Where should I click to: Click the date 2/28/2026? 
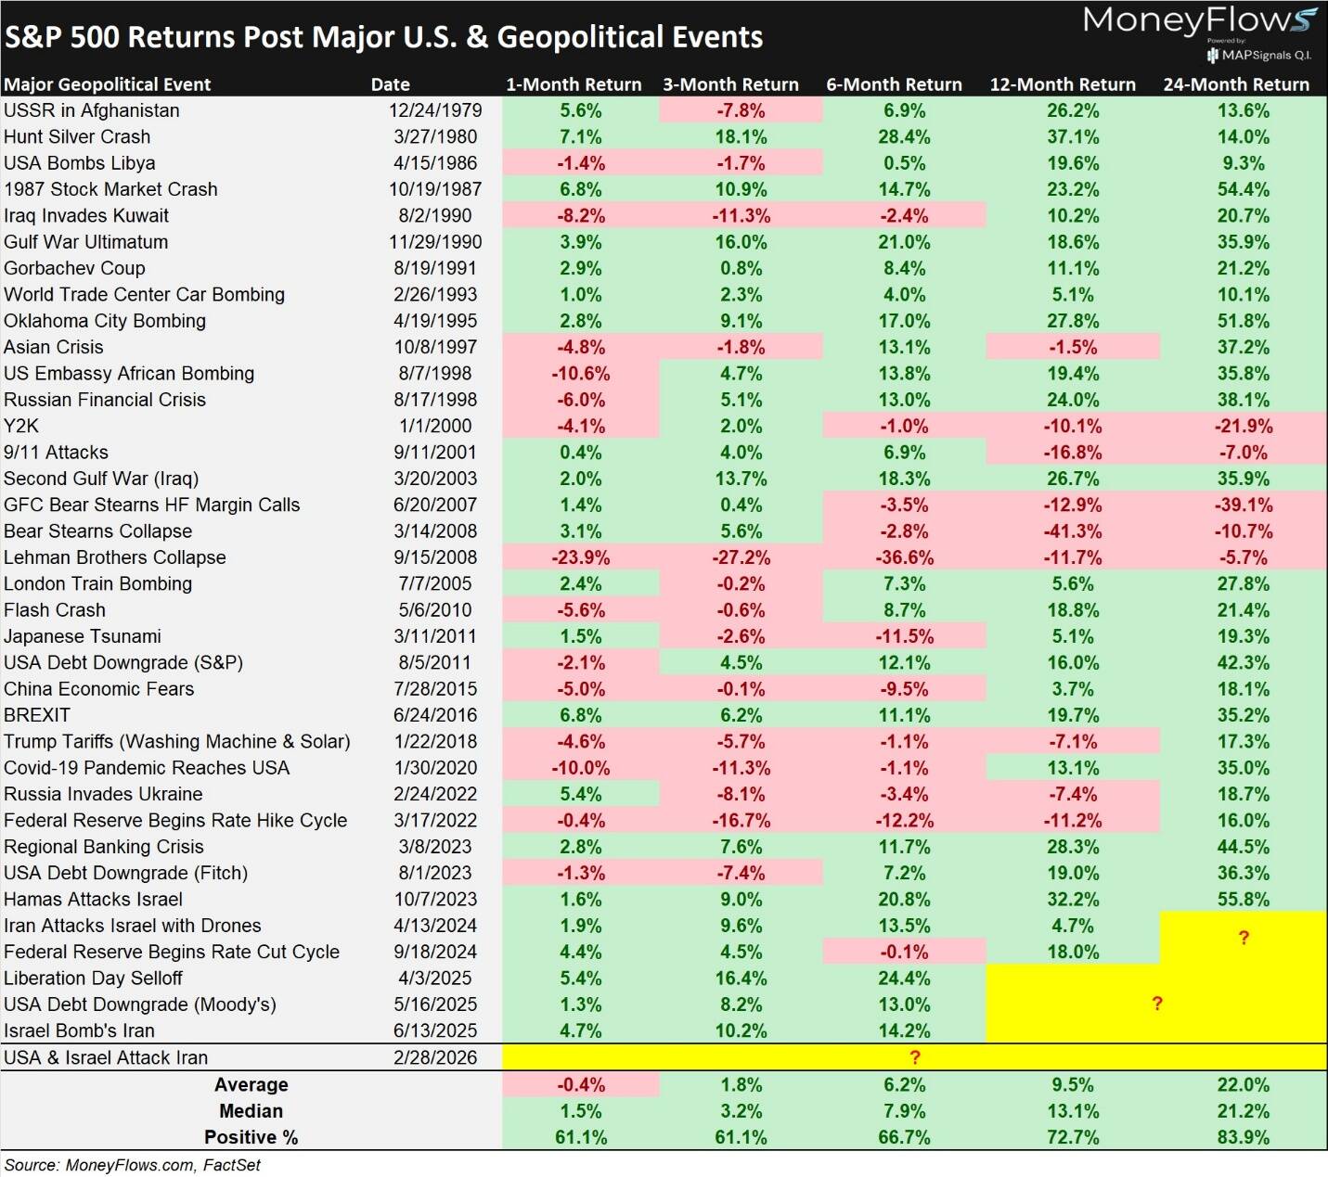(435, 1057)
